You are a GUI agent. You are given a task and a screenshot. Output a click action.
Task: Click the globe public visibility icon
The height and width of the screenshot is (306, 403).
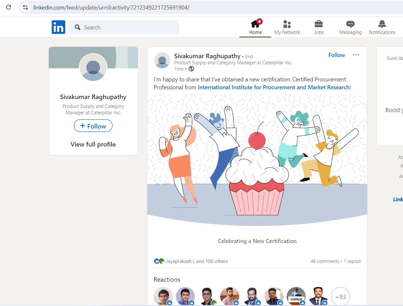click(191, 69)
